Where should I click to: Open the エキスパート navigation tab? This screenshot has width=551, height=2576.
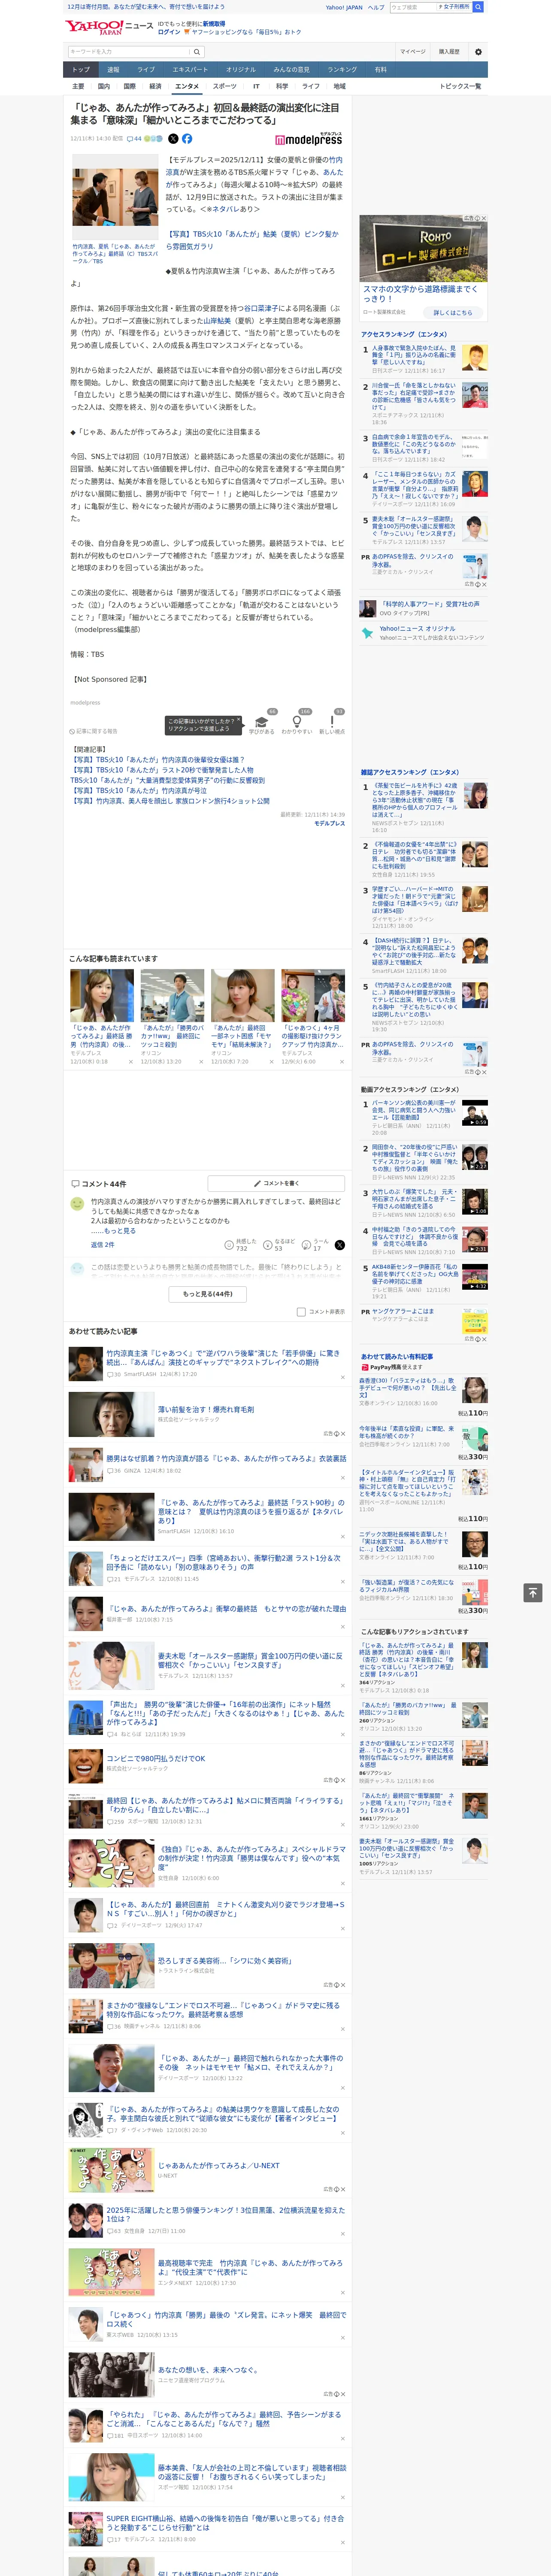tap(190, 69)
